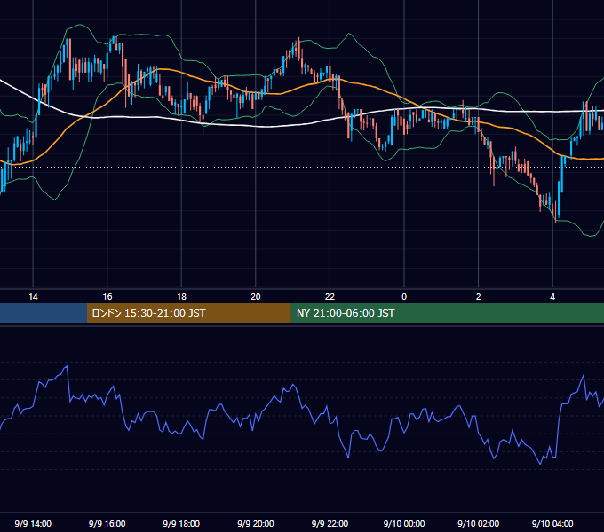Click the 9/10 02:00 time label

click(479, 523)
